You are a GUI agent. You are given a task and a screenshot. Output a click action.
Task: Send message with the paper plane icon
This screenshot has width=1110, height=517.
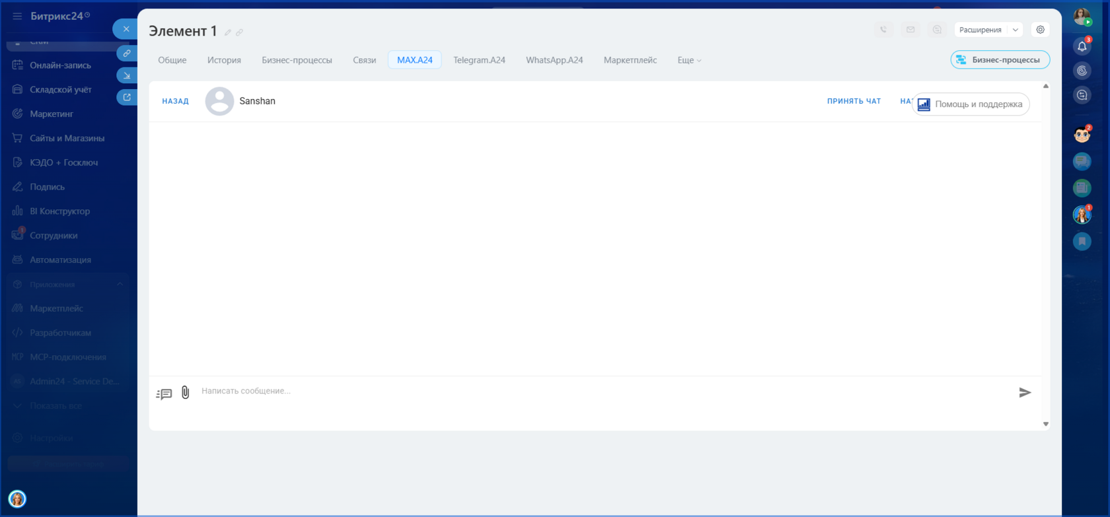[1025, 393]
